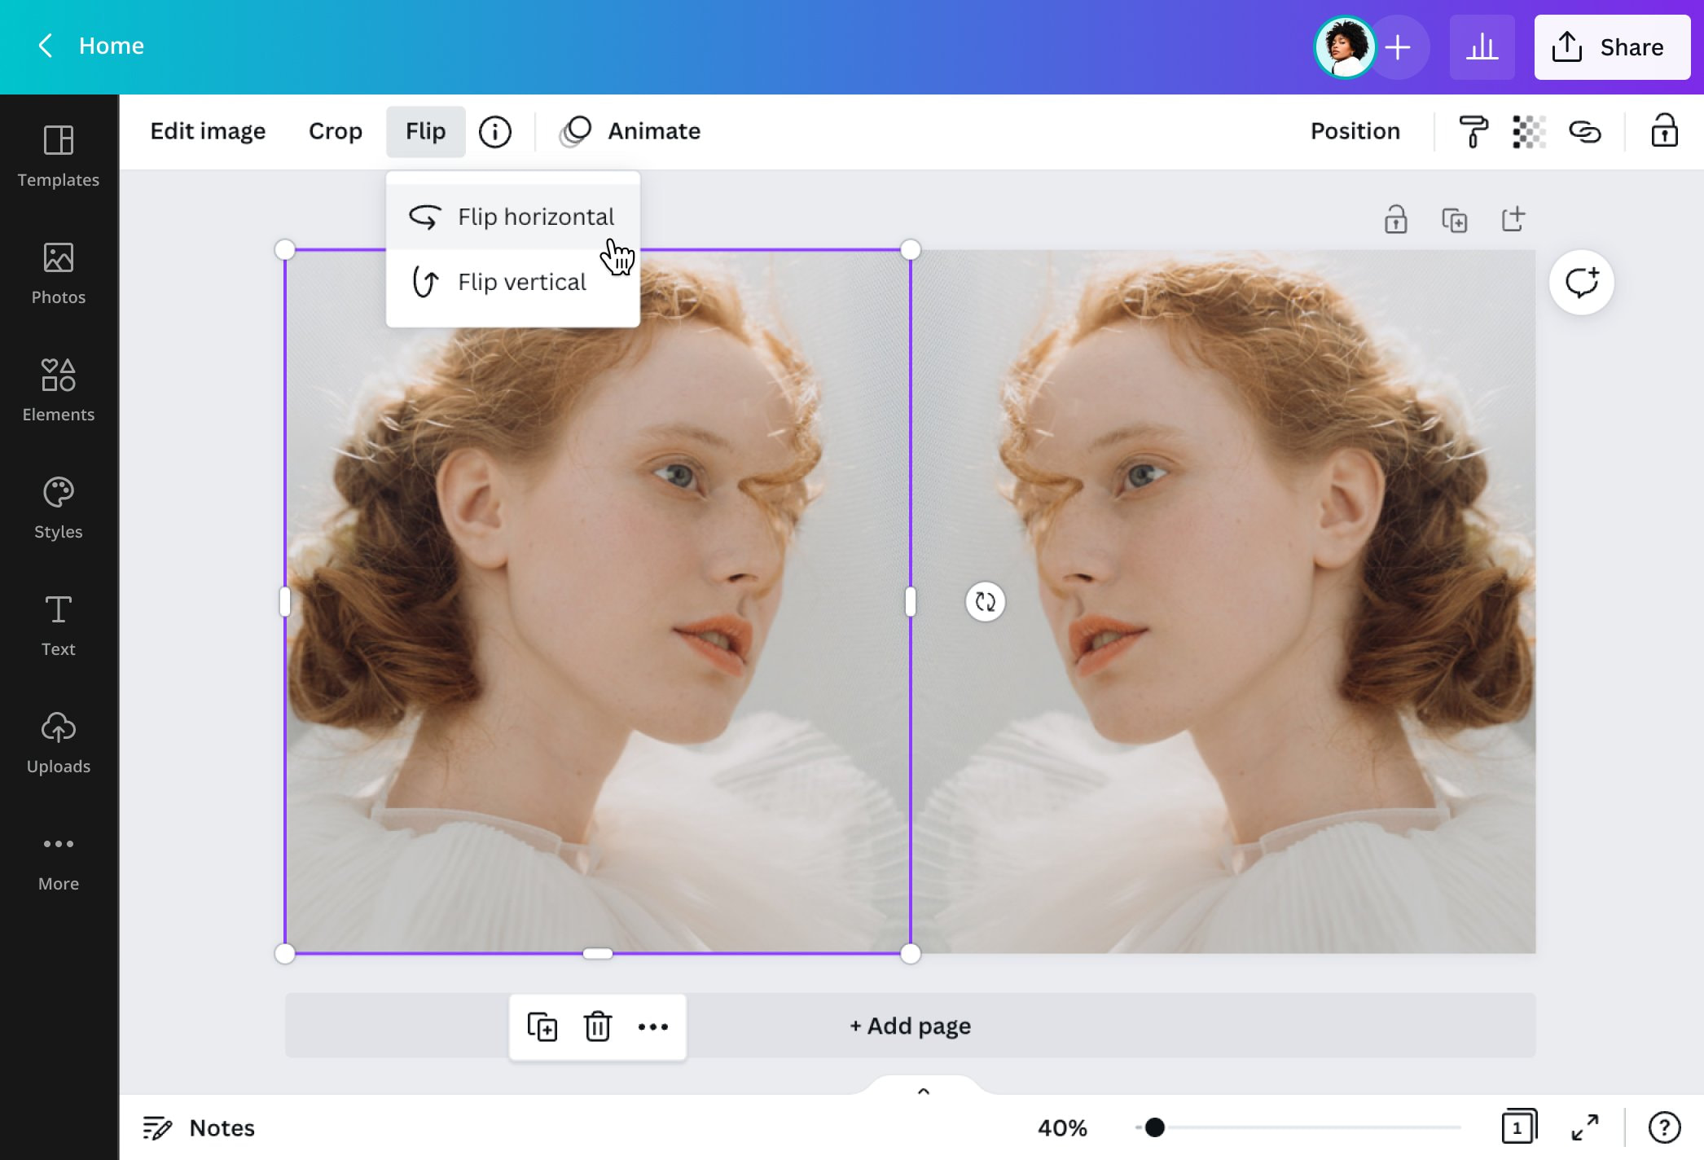Toggle the page lock icon above the canvas
This screenshot has width=1704, height=1160.
click(x=1395, y=219)
